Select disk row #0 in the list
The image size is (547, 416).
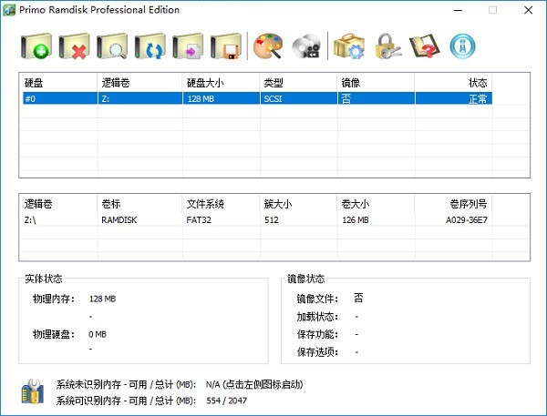(257, 98)
